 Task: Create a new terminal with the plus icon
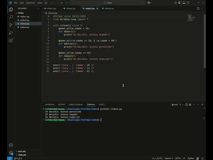point(180,105)
